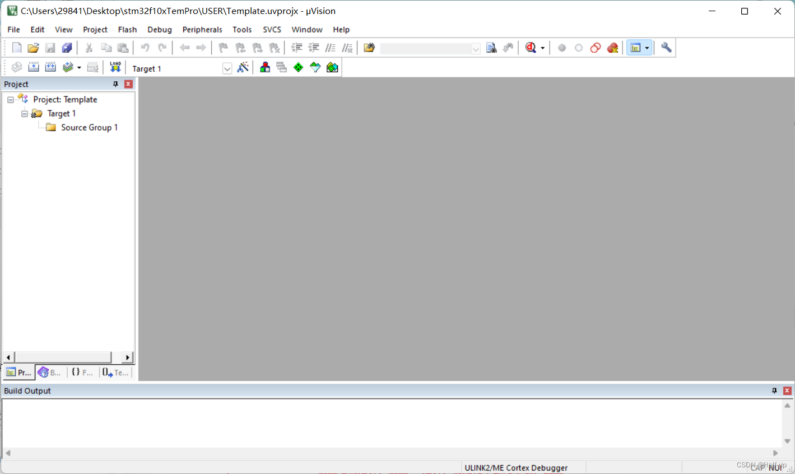Image resolution: width=795 pixels, height=474 pixels.
Task: Switch to the Templates tab
Action: click(115, 372)
